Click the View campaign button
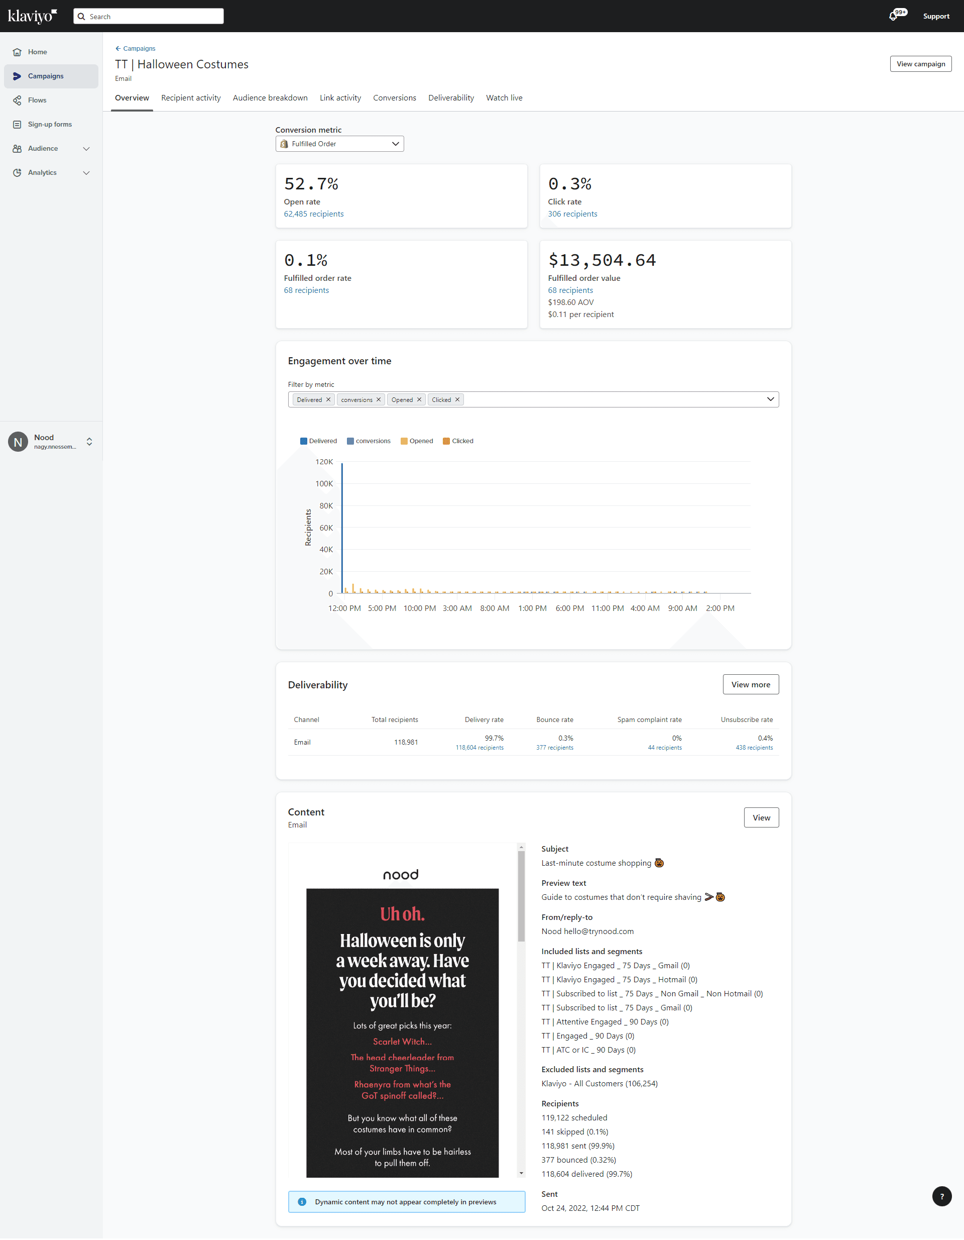964x1240 pixels. (920, 64)
